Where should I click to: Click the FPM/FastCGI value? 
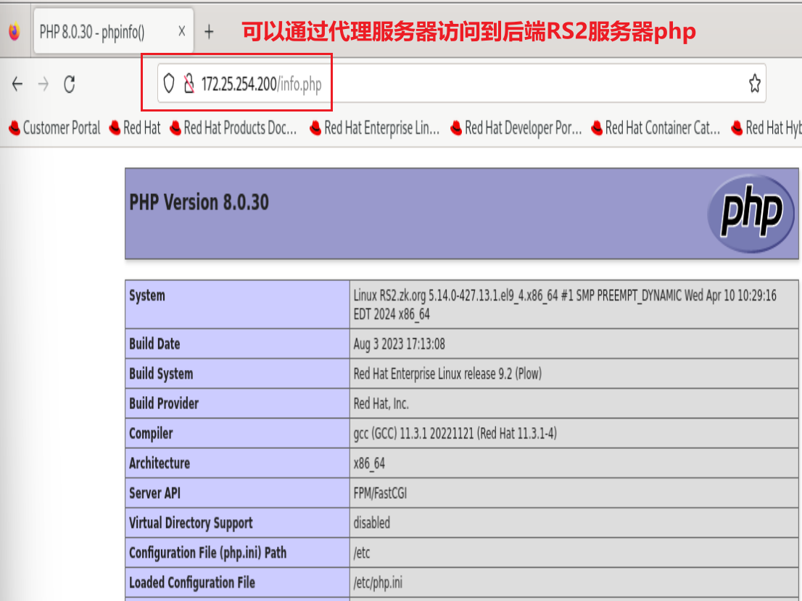380,493
